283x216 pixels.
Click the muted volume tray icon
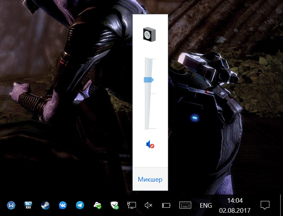(x=148, y=205)
